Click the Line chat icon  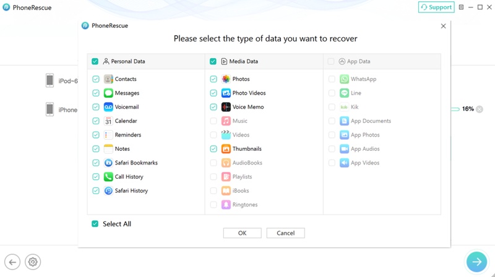pos(344,93)
